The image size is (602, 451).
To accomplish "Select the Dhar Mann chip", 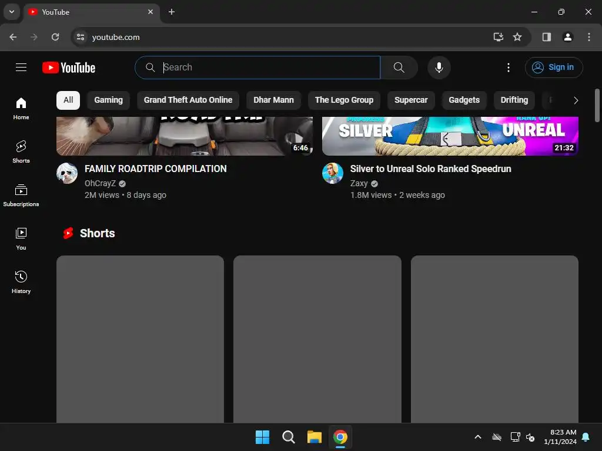I will tap(273, 100).
